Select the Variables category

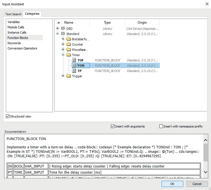click(x=14, y=22)
